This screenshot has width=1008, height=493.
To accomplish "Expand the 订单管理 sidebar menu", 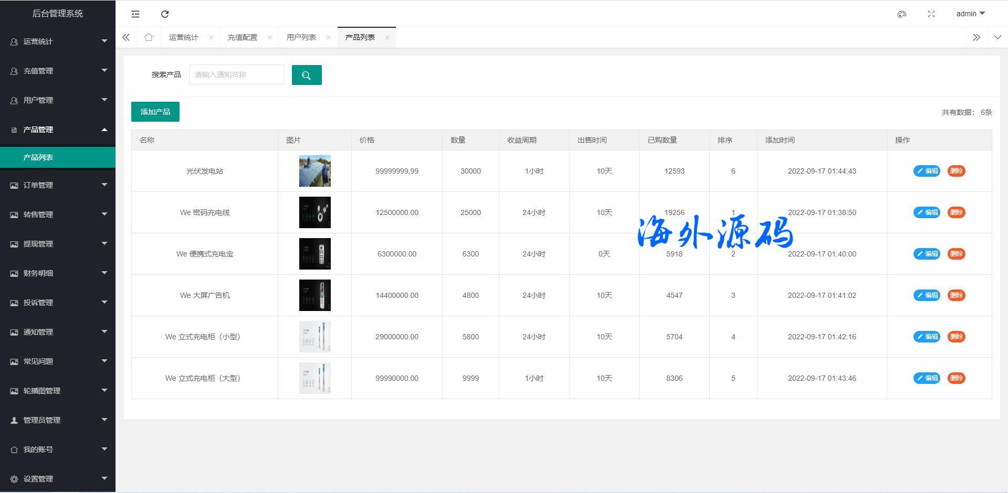I will [x=58, y=185].
